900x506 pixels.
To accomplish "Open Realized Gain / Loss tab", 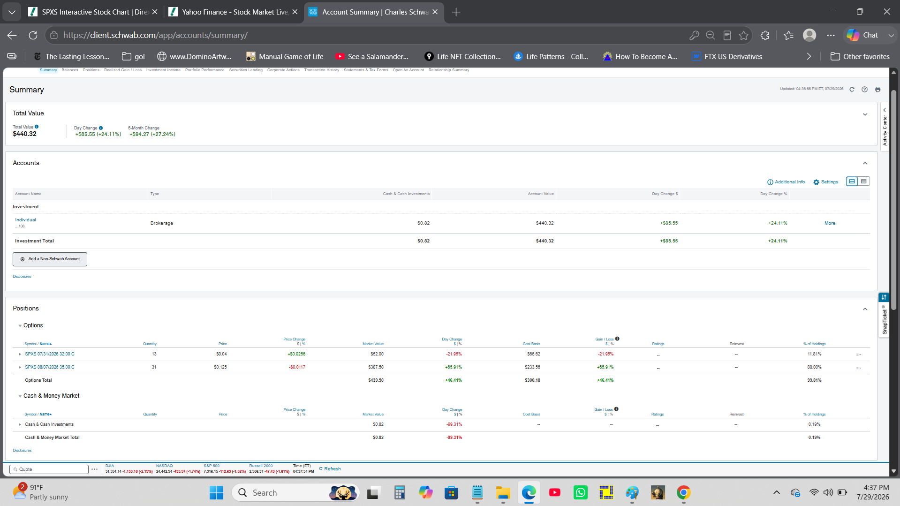I will tap(123, 70).
